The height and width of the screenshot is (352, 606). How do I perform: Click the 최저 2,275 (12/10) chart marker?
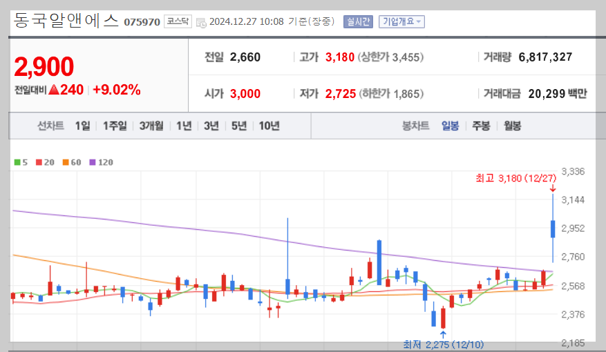(444, 344)
